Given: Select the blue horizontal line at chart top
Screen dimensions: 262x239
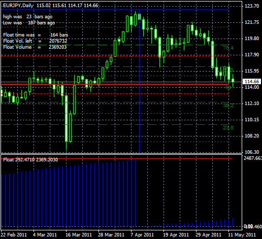Looking at the screenshot, I should click(x=115, y=10).
